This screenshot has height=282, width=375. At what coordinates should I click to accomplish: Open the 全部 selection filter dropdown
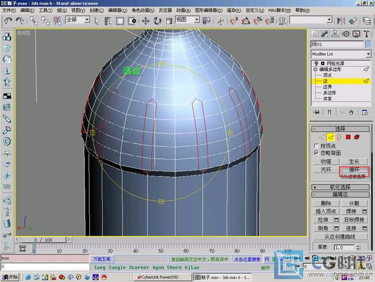[x=87, y=20]
